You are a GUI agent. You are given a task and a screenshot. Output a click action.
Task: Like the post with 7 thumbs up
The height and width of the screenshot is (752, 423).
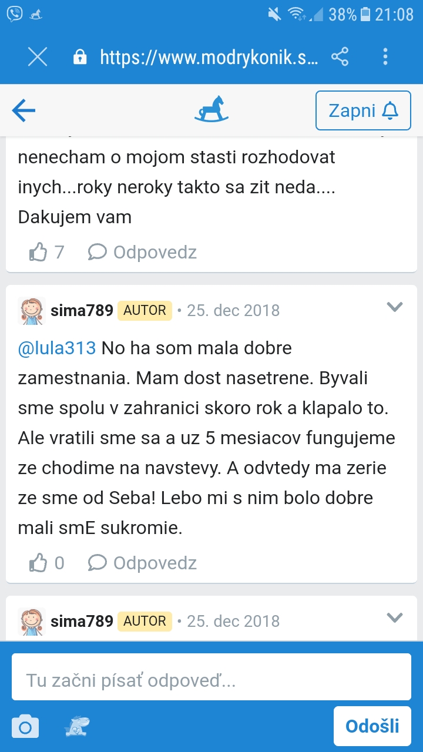pyautogui.click(x=39, y=253)
